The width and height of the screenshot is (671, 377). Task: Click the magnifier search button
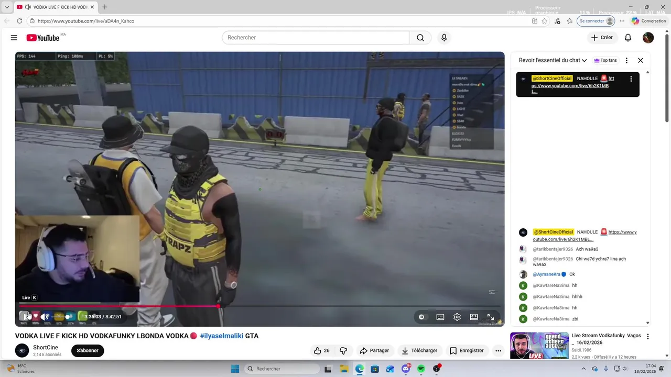(x=420, y=38)
